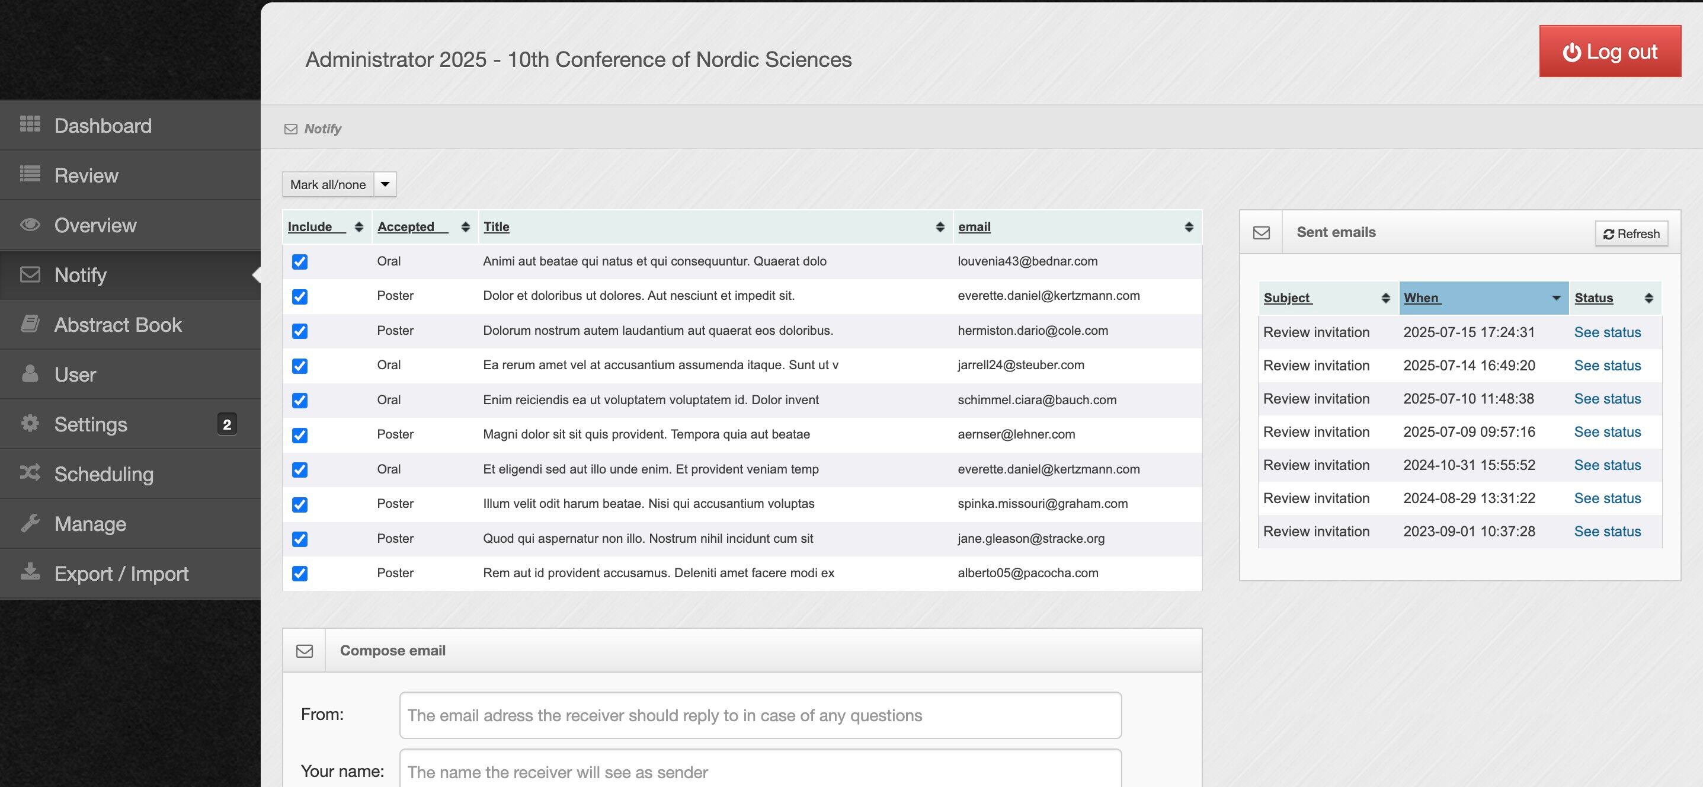Screen dimensions: 1703x787
Task: Click the Scheduling shuffle icon
Action: [x=30, y=473]
